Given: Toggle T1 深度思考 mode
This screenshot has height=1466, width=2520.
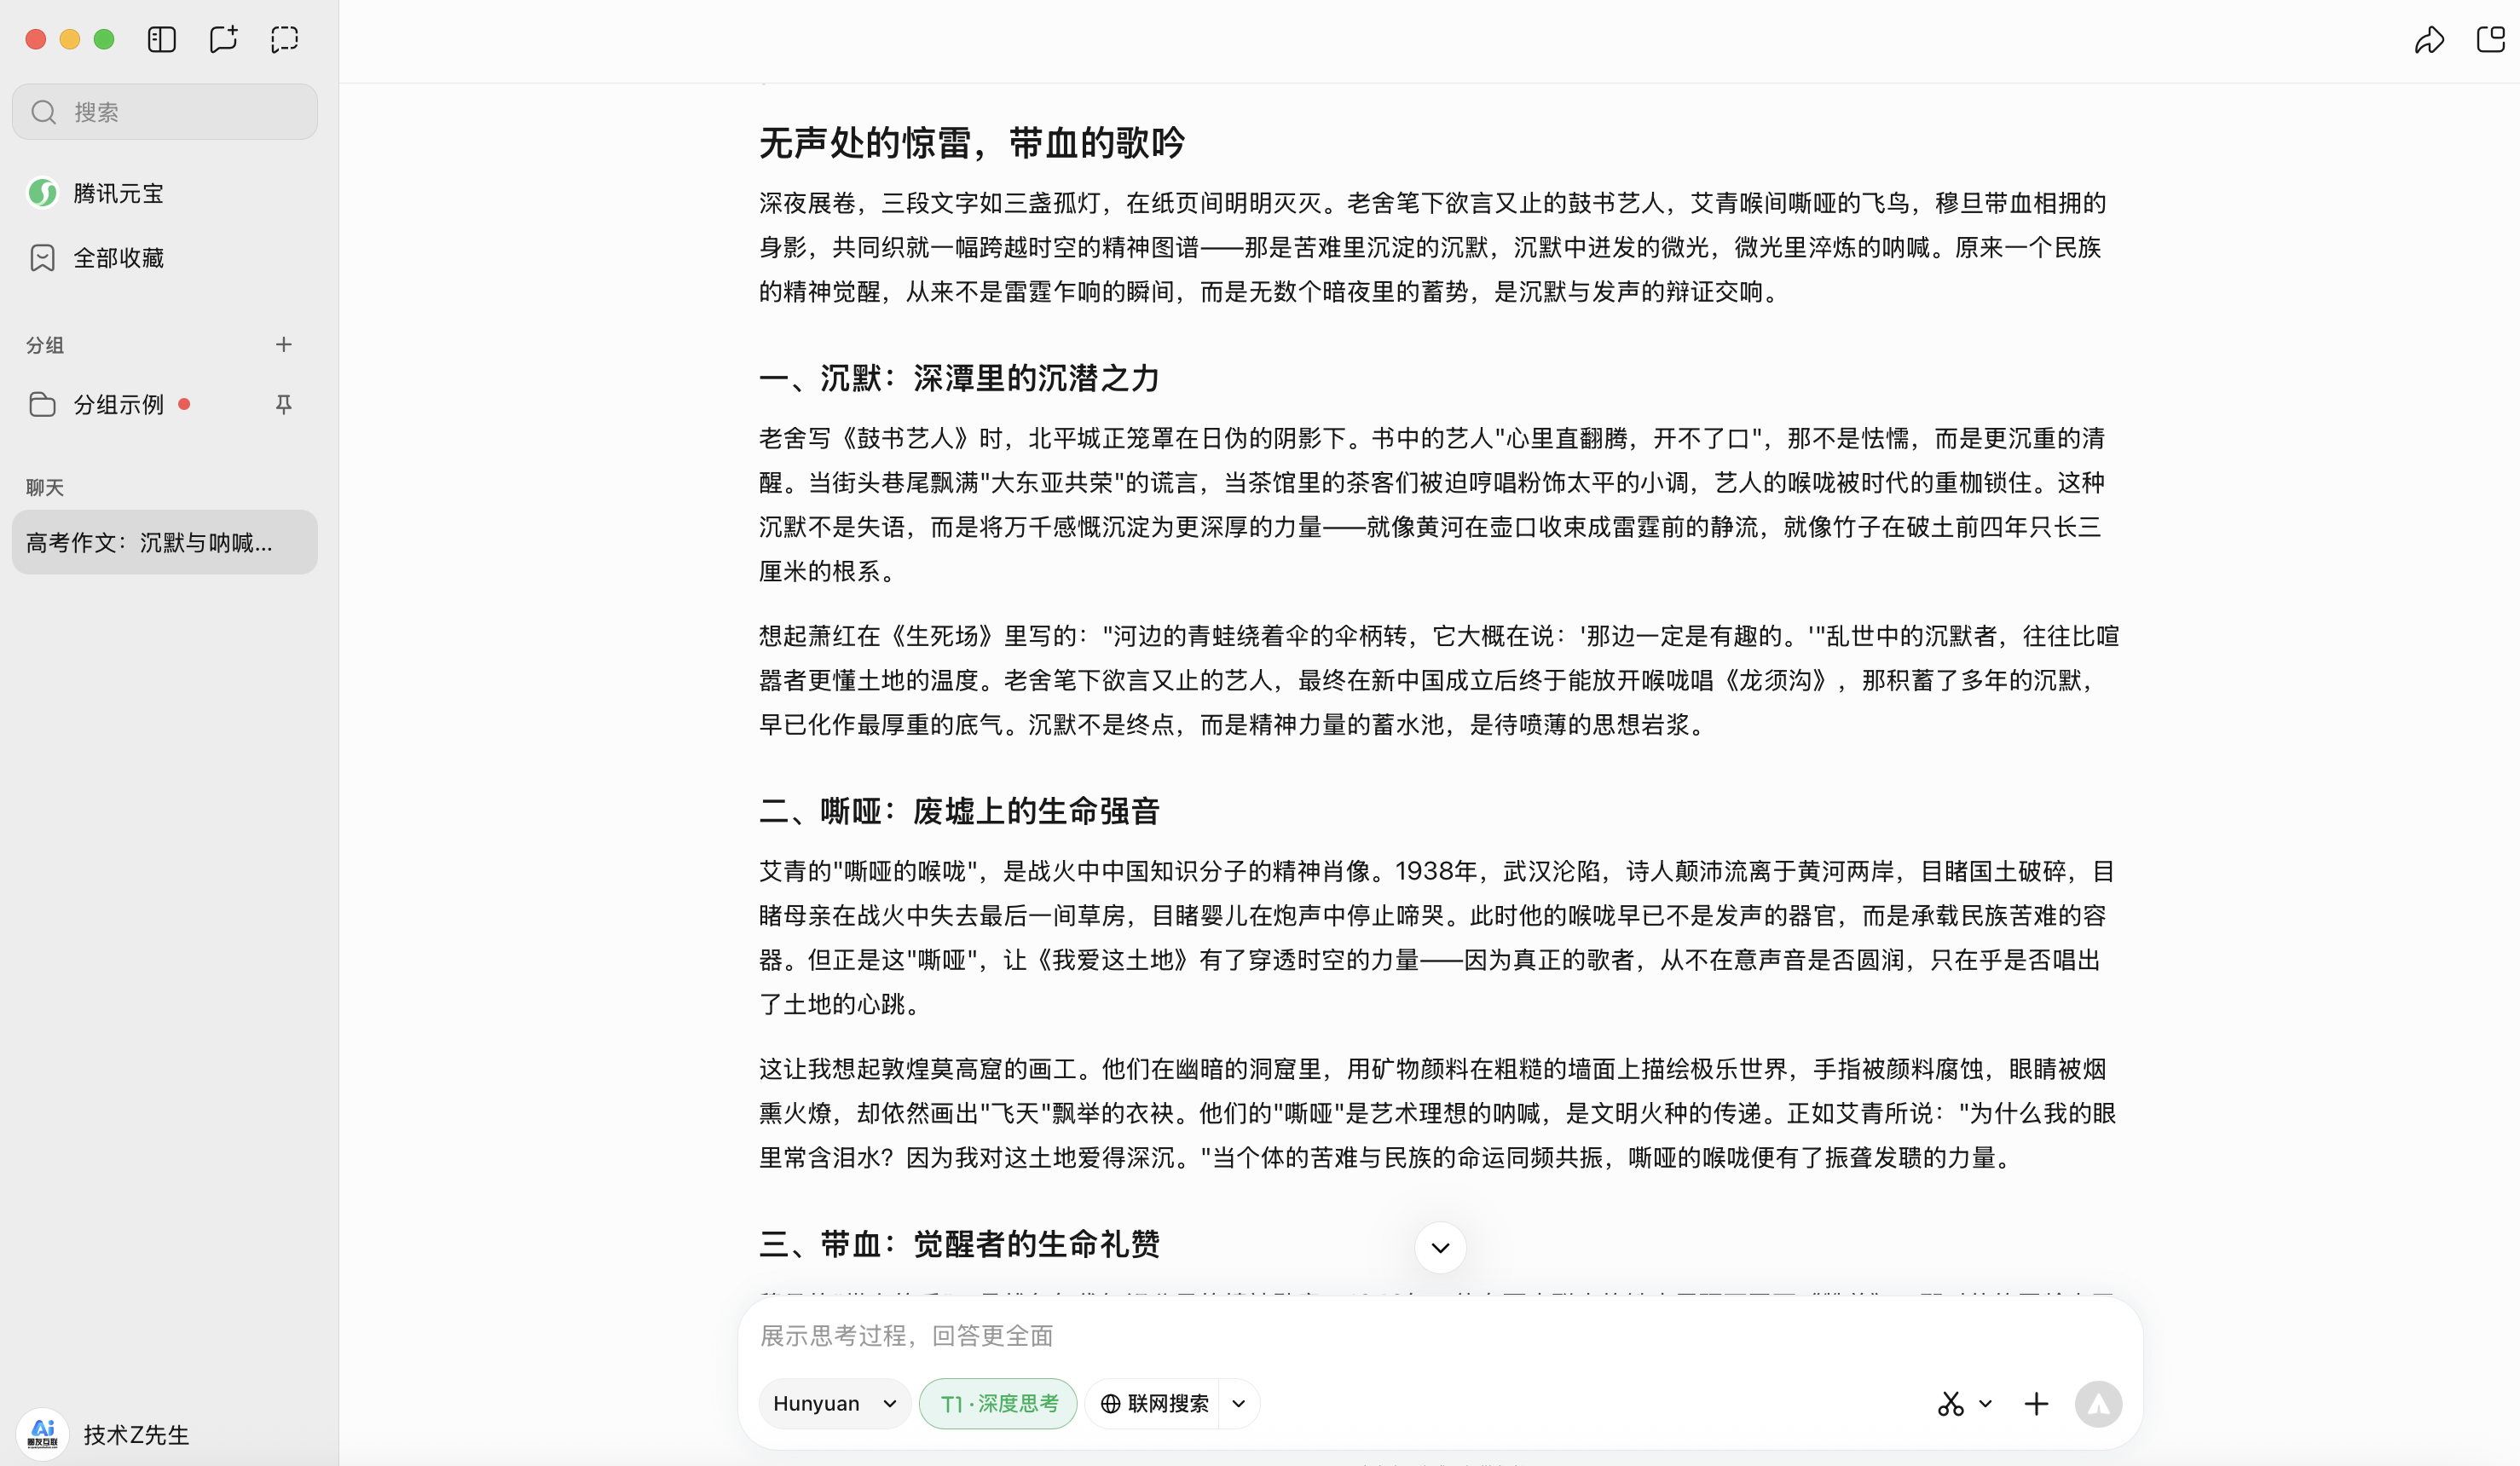Looking at the screenshot, I should click(x=997, y=1403).
